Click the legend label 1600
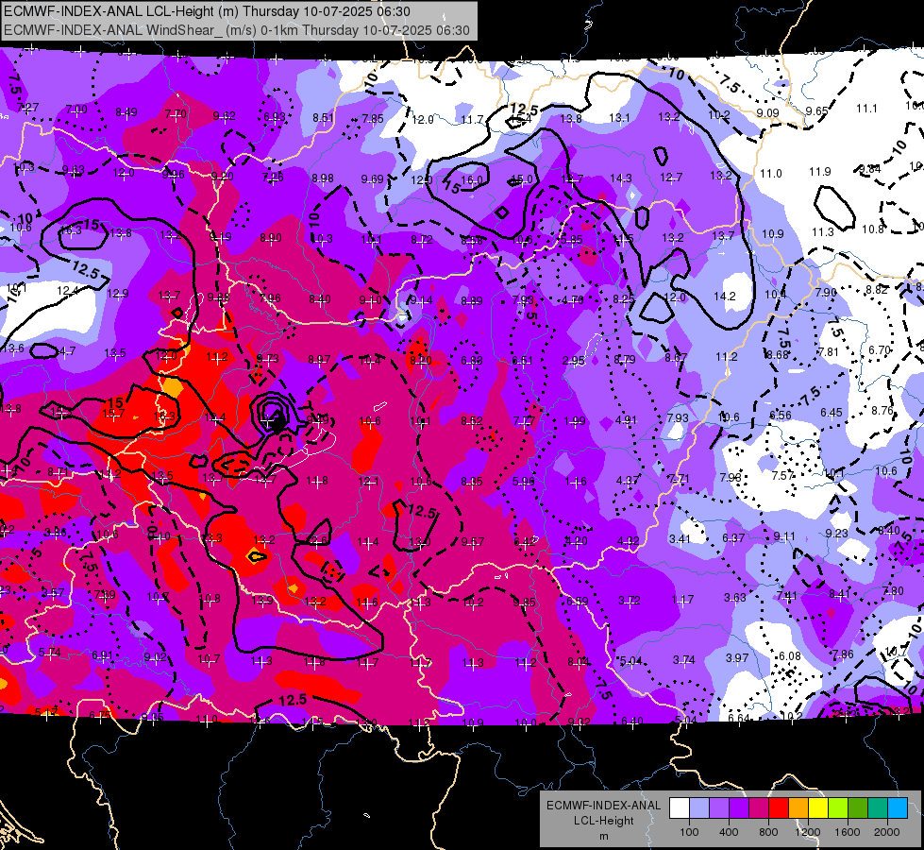 (848, 832)
